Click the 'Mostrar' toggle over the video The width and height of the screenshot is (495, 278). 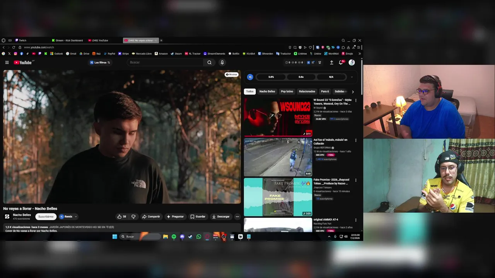pyautogui.click(x=232, y=75)
